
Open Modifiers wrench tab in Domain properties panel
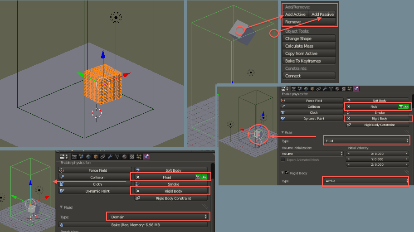click(x=110, y=156)
